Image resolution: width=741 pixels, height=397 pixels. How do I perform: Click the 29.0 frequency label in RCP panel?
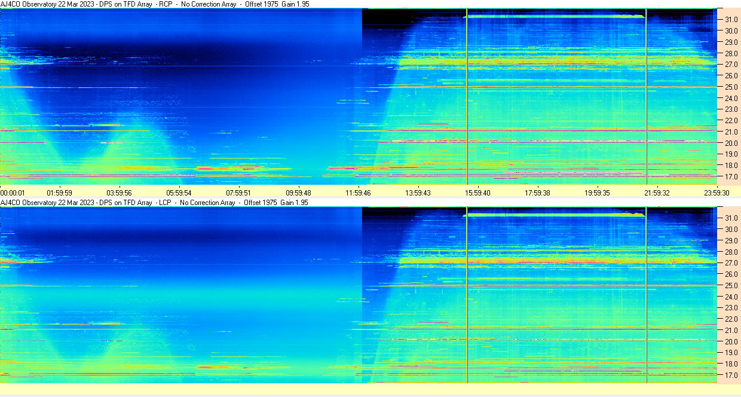pyautogui.click(x=731, y=42)
